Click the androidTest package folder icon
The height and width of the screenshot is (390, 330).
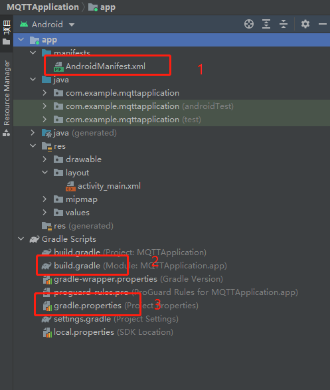[58, 106]
